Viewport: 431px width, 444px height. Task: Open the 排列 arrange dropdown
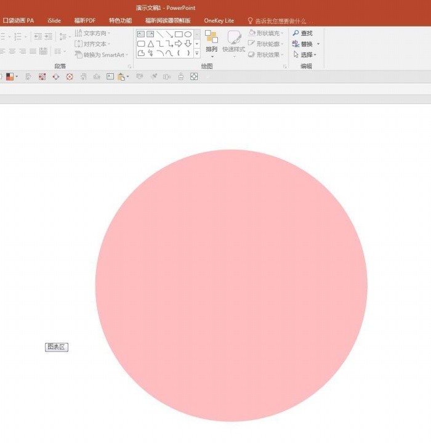212,44
